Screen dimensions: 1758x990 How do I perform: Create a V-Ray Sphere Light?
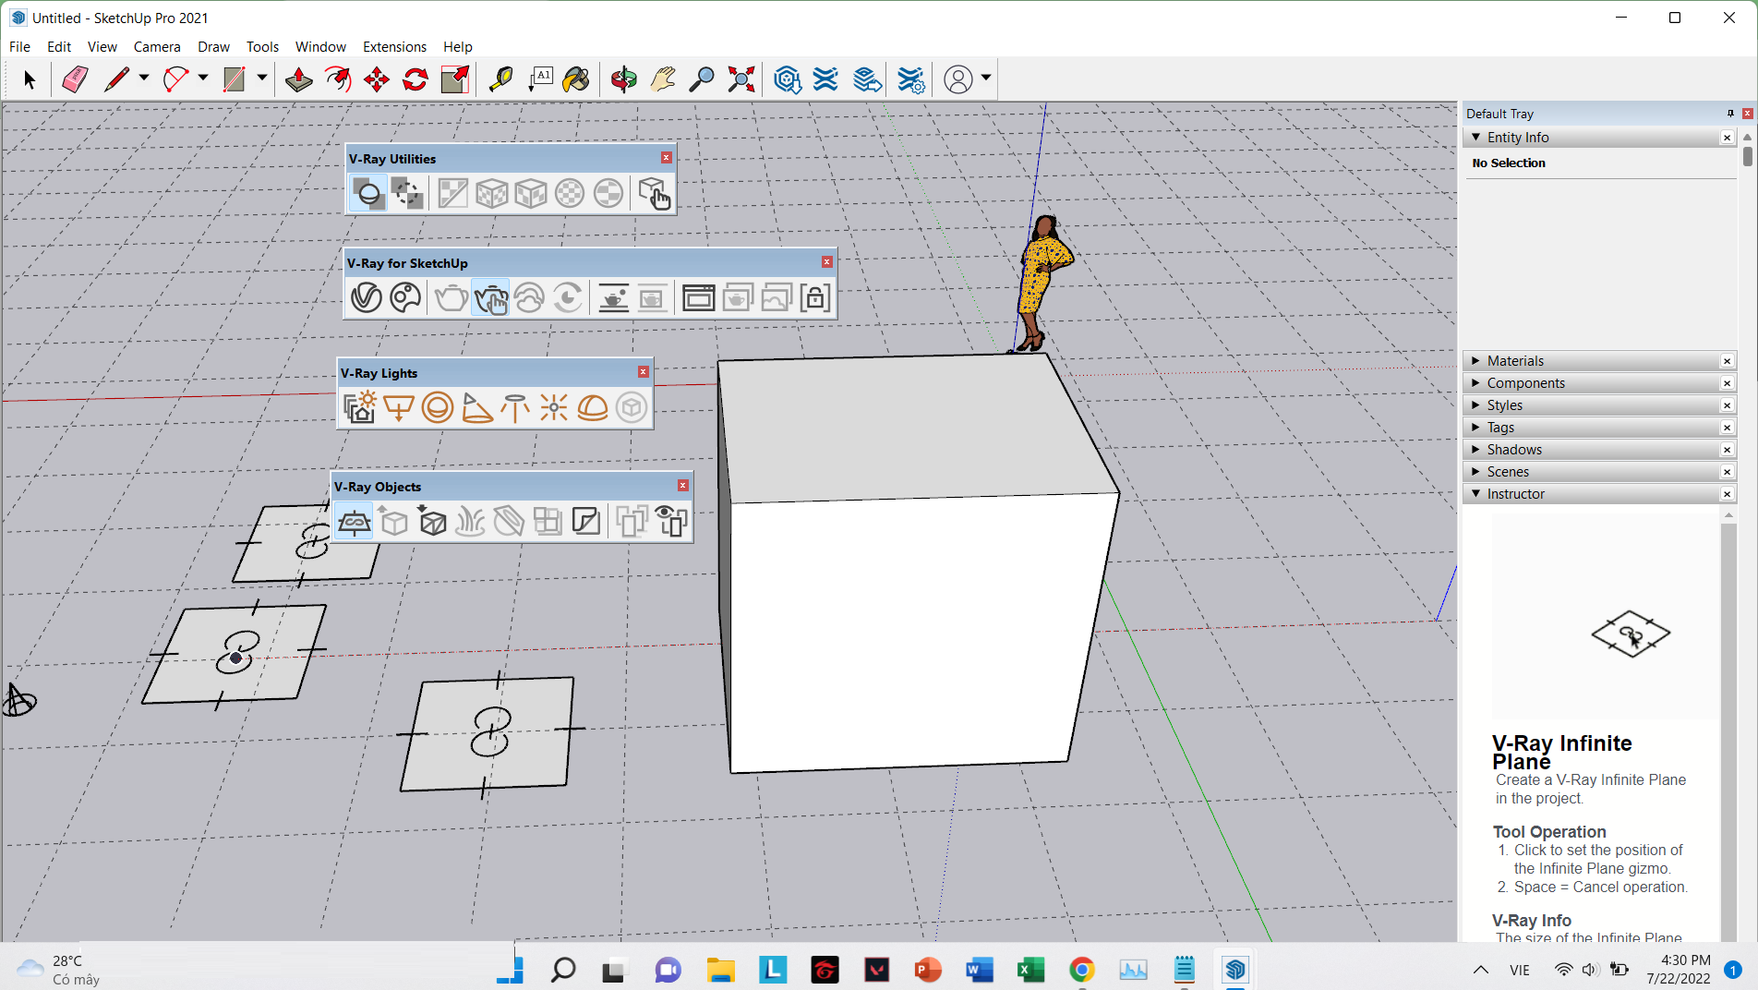[x=437, y=407]
